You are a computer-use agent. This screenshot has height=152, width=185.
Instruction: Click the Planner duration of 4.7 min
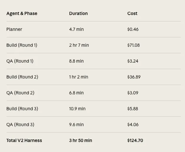click(76, 29)
